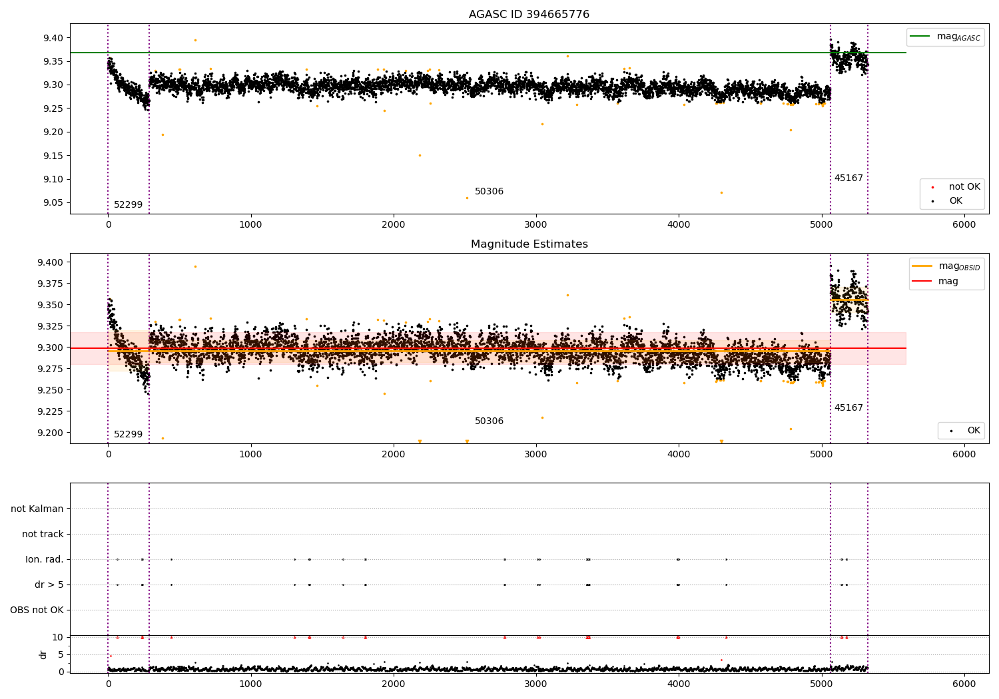
Task: Click the 3000 x-axis tick under the top plot
Action: 536,225
